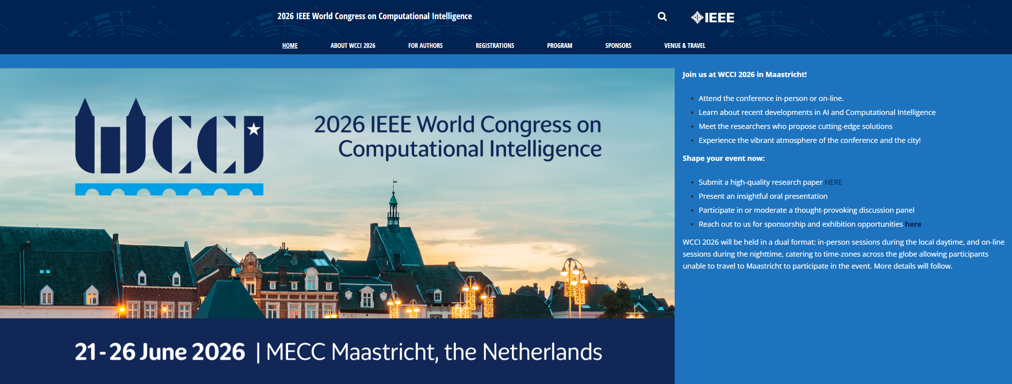Click the dual format description paragraph

(840, 254)
